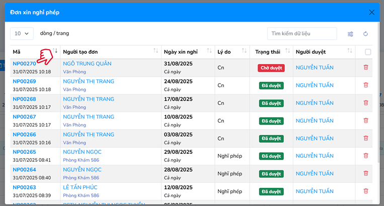Sort by Người tạo đơn column
Screen dimensions: 384x206
pyautogui.click(x=156, y=52)
